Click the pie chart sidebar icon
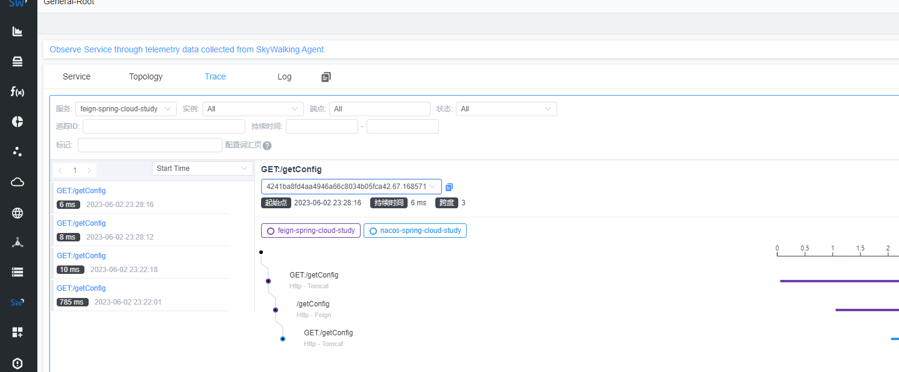The height and width of the screenshot is (372, 899). click(x=17, y=122)
